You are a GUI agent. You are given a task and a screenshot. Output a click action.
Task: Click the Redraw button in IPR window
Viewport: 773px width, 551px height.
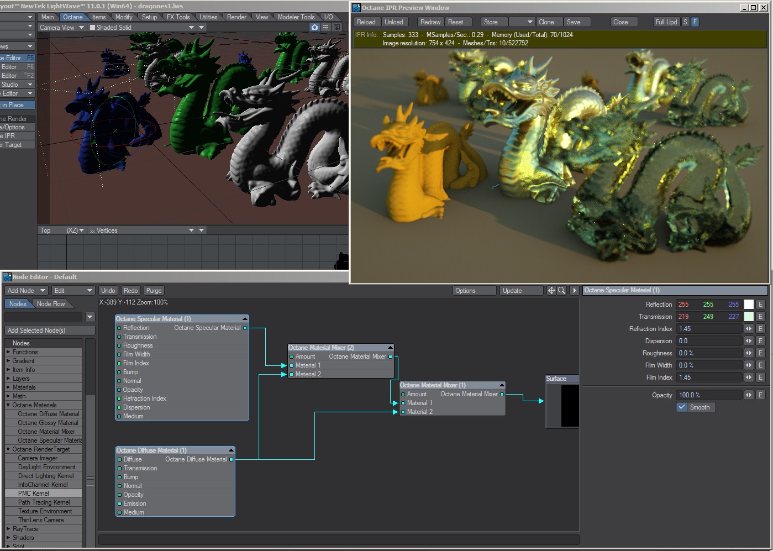tap(430, 22)
